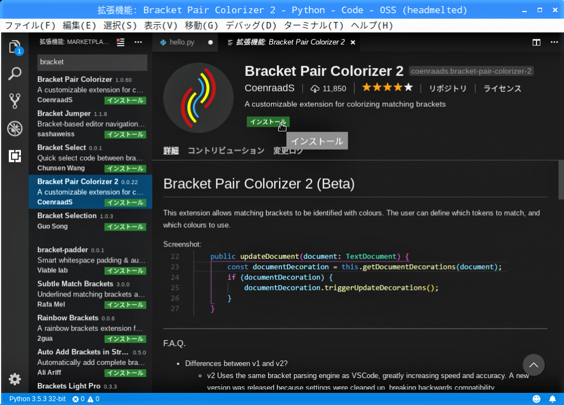Open the 選択(S) menu
The image size is (564, 405).
tap(120, 25)
